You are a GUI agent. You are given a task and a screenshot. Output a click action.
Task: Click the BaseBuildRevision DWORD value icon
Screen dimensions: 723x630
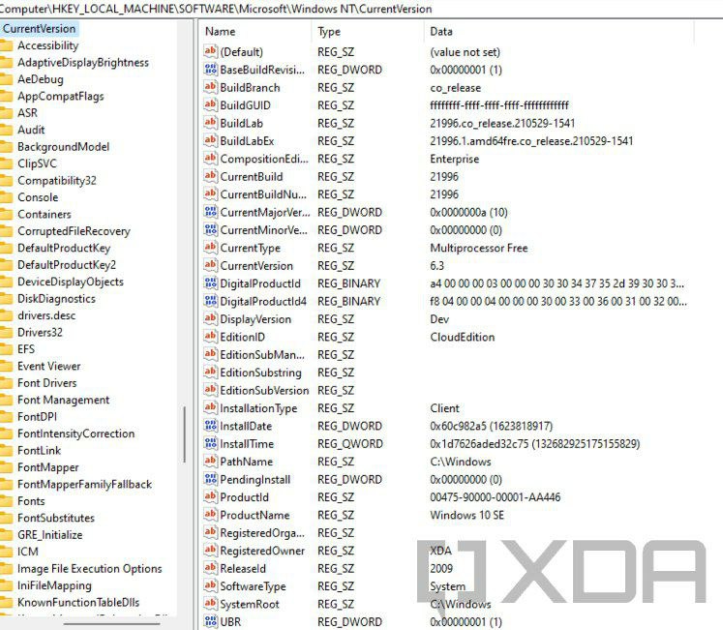coord(210,69)
